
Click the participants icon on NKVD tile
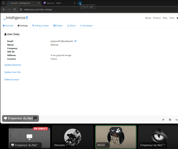(118, 130)
